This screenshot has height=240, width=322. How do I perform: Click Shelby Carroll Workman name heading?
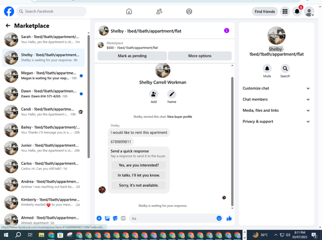[x=162, y=82]
